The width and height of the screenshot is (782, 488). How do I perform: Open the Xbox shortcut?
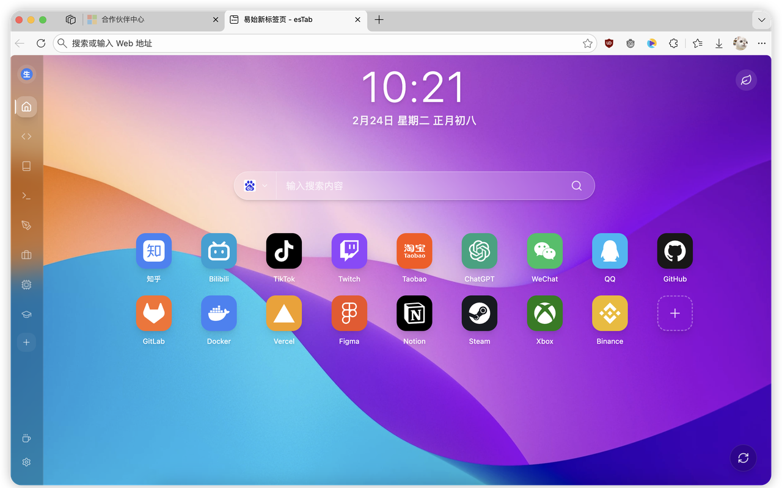coord(545,314)
